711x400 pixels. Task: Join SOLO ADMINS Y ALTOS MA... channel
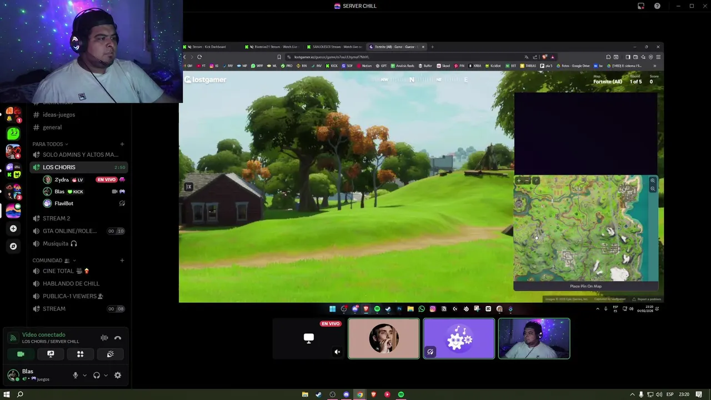tap(79, 154)
